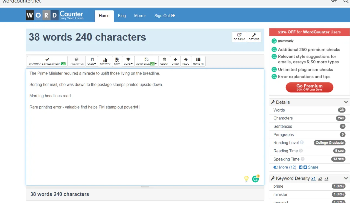The image size is (350, 203).
Task: Click the Sentences detail row
Action: point(309,127)
